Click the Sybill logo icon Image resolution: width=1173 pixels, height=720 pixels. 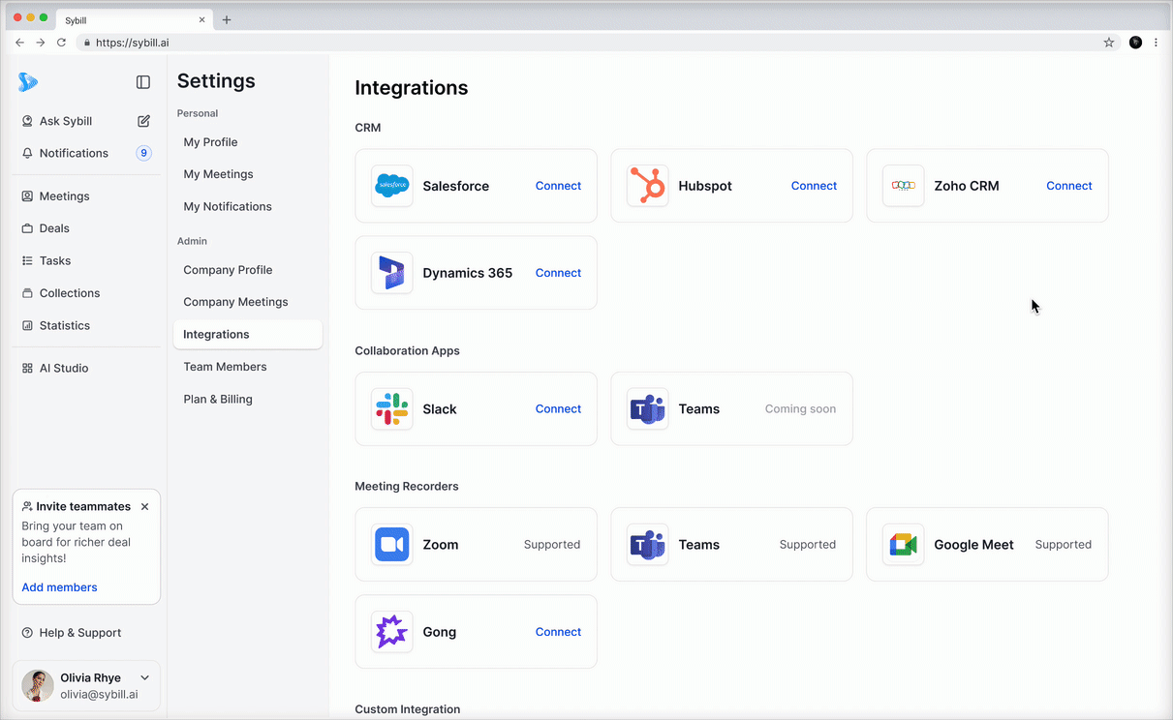coord(28,82)
